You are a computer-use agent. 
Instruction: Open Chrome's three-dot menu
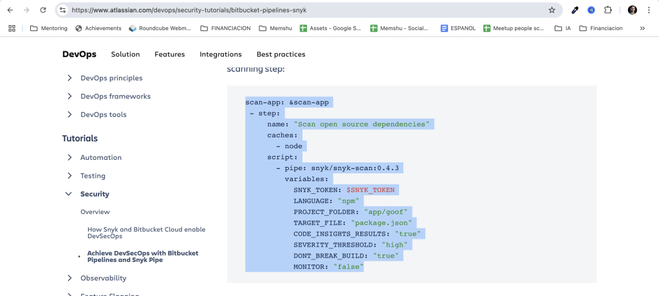point(649,10)
